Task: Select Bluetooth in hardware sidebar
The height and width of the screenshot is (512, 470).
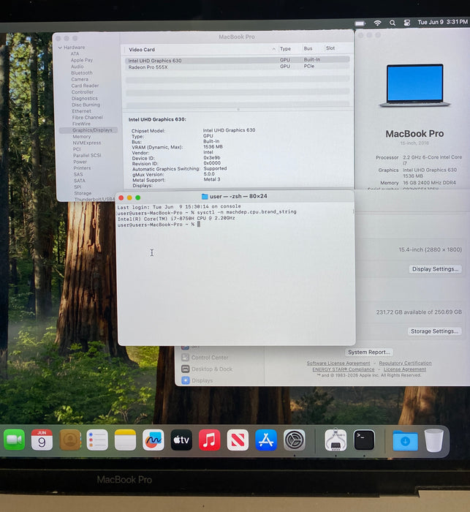Action: 82,73
